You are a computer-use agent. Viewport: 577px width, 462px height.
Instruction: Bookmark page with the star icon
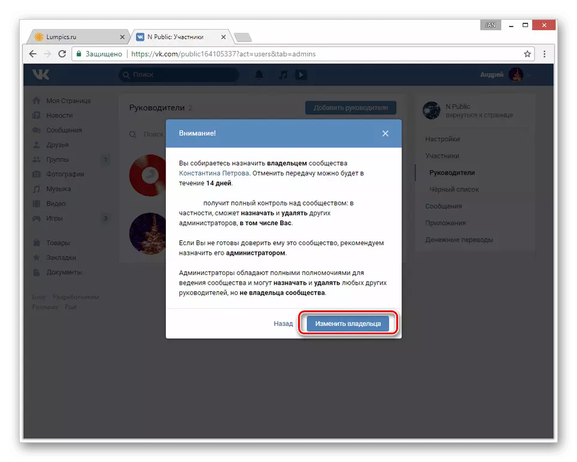click(x=527, y=54)
